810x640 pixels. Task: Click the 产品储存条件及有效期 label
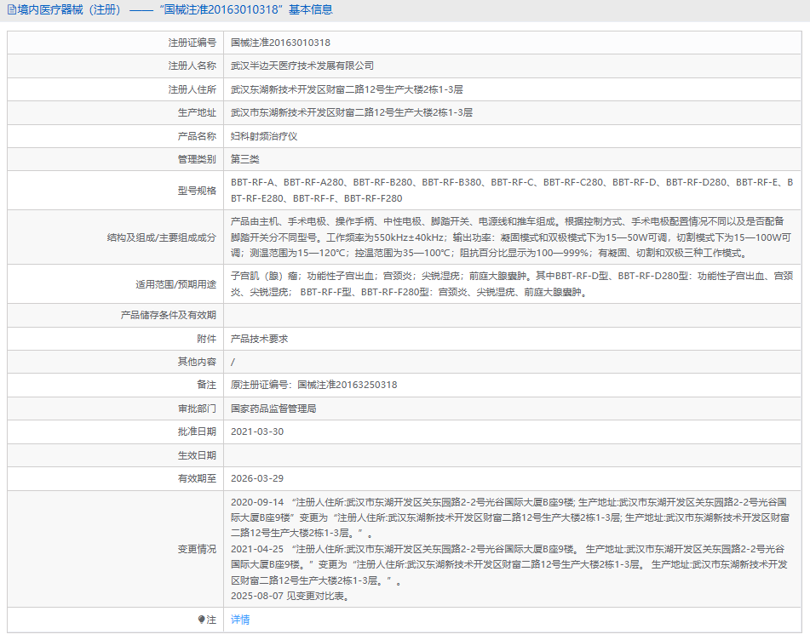point(169,316)
